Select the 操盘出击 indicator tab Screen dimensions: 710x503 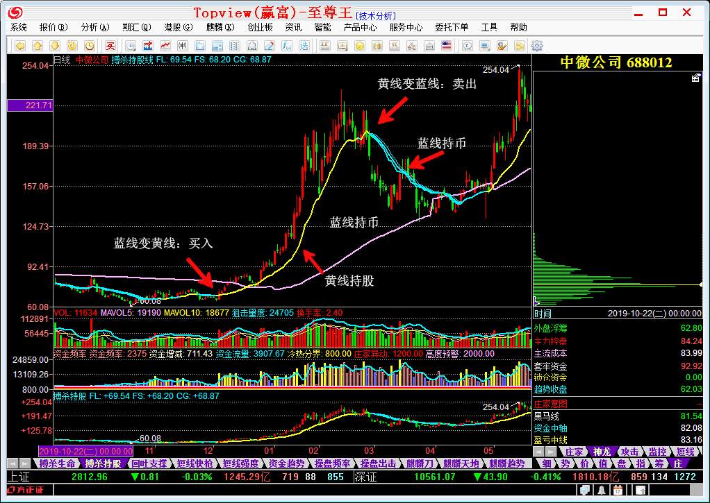point(378,463)
